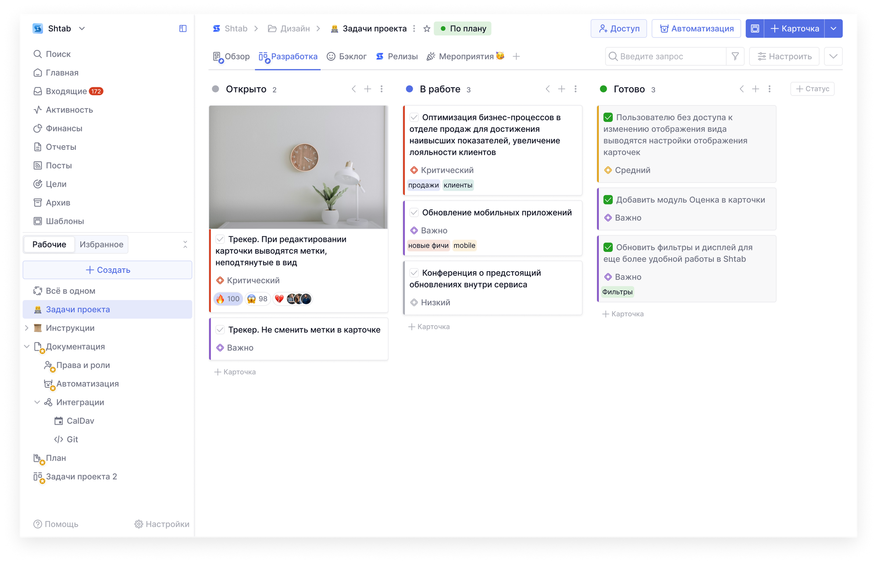Click the view layout icon beside Карточка
Screen dimensions: 877x563
(x=755, y=28)
